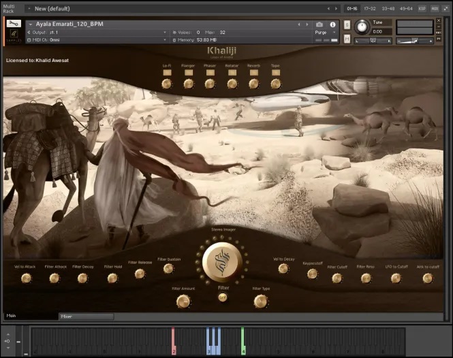Click the Filter Amount knob

tap(183, 301)
